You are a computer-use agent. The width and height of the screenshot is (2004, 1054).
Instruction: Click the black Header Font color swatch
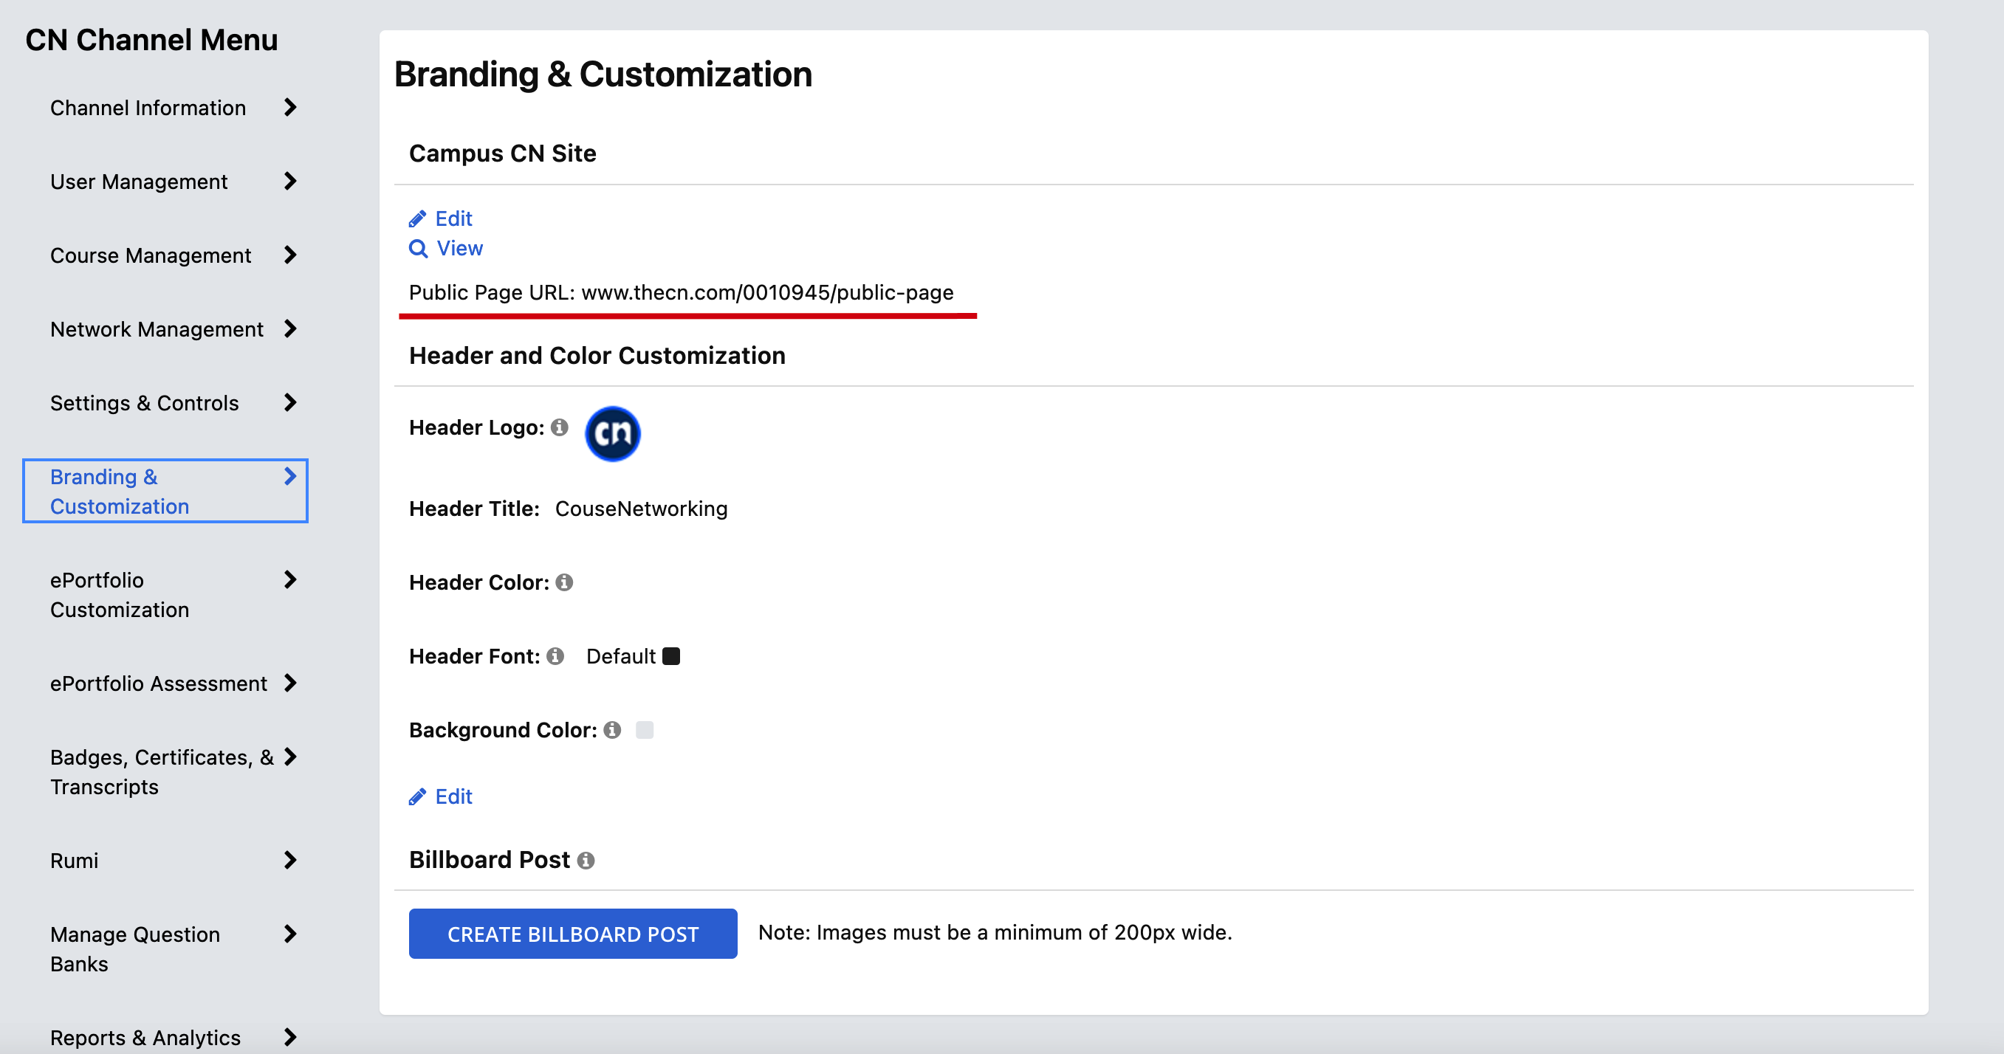(x=671, y=656)
